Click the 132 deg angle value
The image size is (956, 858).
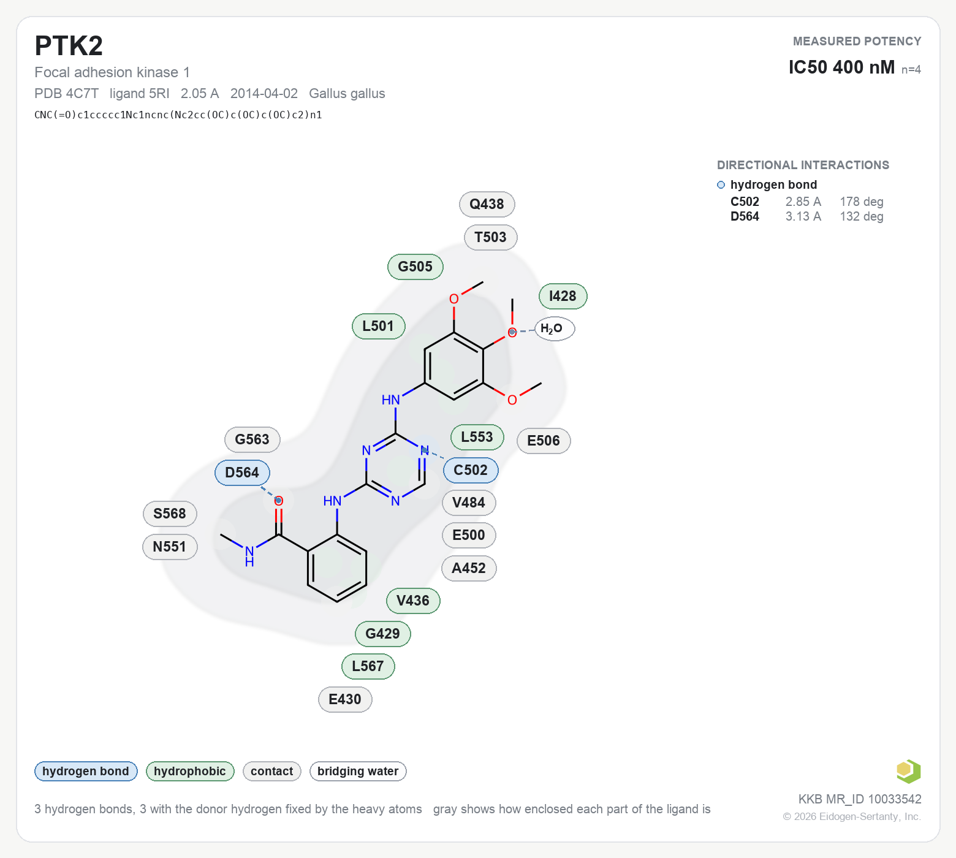click(x=862, y=216)
